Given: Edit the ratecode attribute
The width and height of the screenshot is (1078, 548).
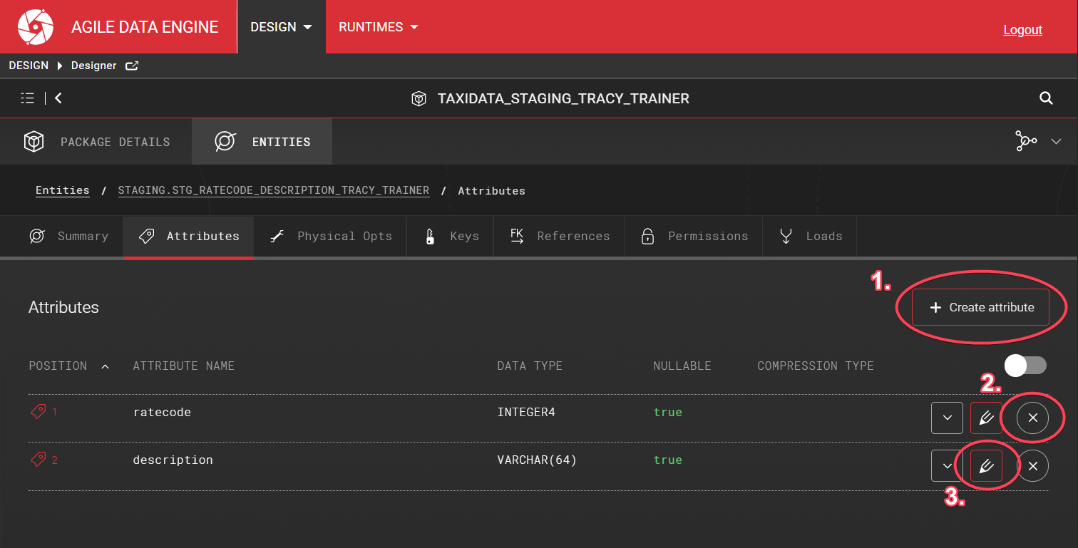Looking at the screenshot, I should [x=986, y=418].
